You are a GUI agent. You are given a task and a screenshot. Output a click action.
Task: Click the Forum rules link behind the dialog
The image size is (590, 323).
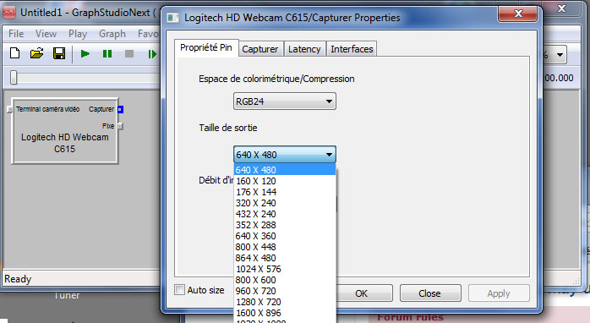pos(411,318)
